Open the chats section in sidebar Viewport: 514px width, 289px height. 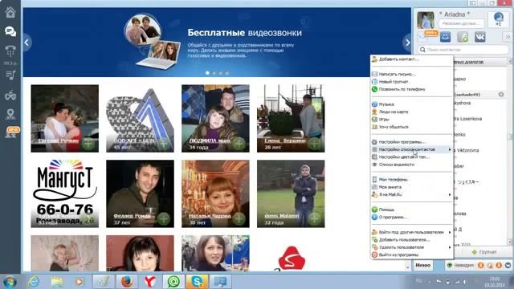click(10, 31)
